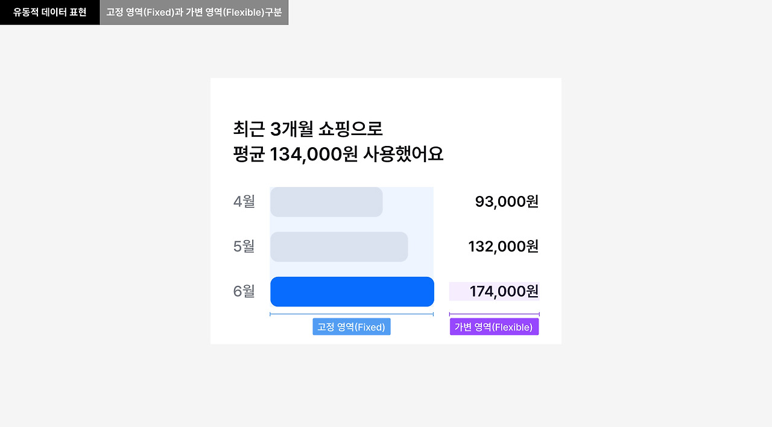The image size is (772, 427).
Task: Click the 최근 3개월 쇼핑으로 heading line
Action: [x=308, y=129]
